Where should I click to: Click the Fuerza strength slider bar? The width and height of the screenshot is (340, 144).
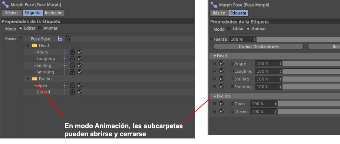click(298, 39)
